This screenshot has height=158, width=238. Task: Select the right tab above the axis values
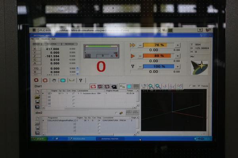tap(69, 44)
